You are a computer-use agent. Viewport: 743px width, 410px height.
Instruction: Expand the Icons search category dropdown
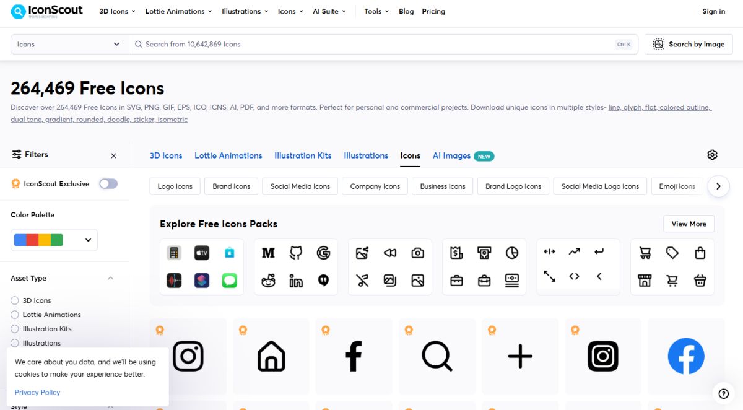pyautogui.click(x=69, y=45)
